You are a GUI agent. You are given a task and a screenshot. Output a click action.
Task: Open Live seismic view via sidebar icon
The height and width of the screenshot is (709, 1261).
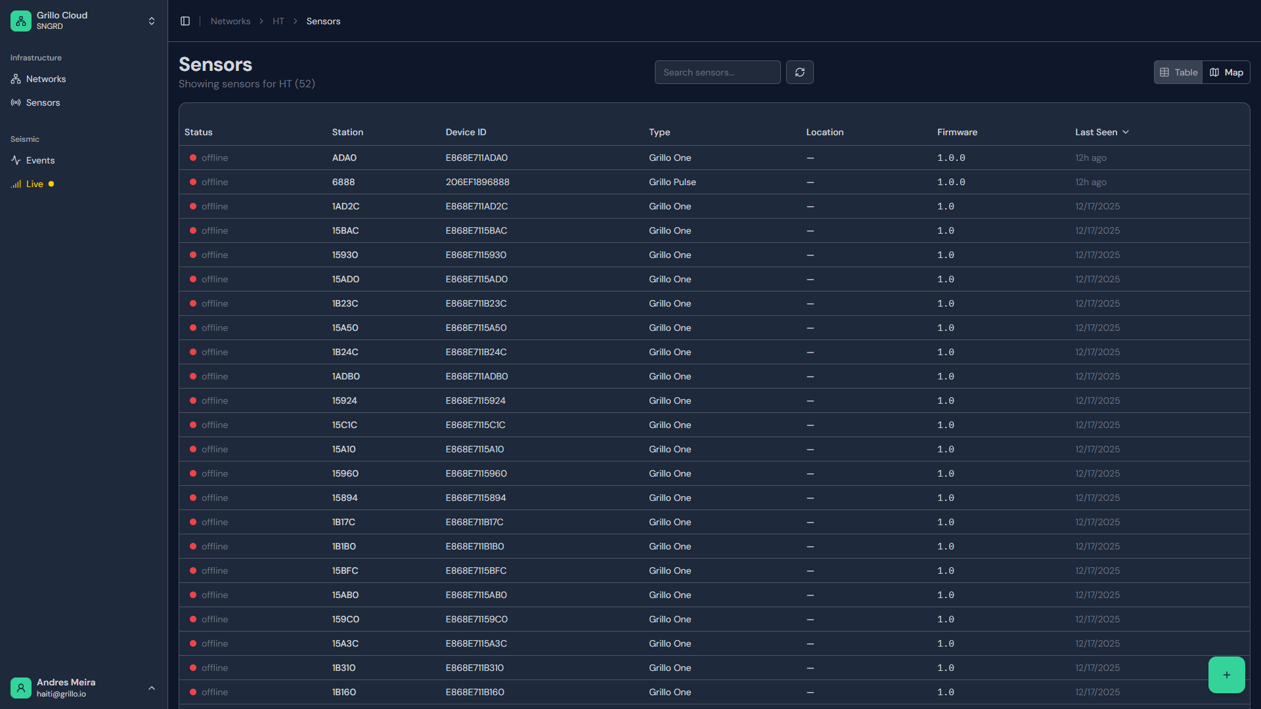[x=16, y=184]
